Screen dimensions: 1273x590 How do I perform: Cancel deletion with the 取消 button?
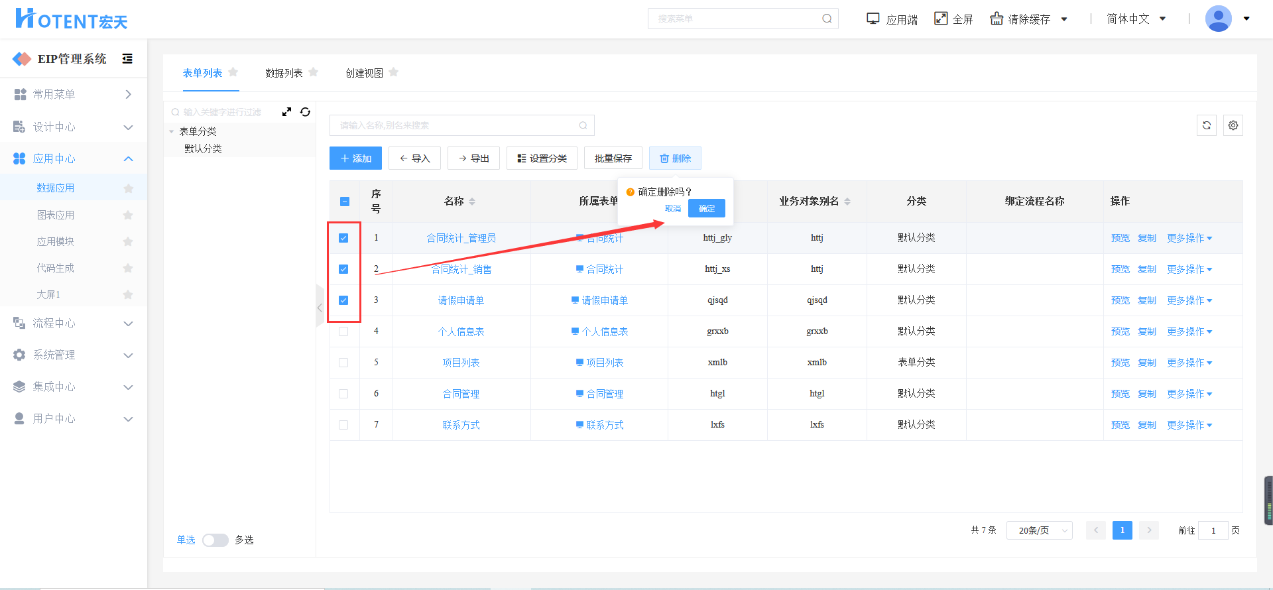click(673, 208)
